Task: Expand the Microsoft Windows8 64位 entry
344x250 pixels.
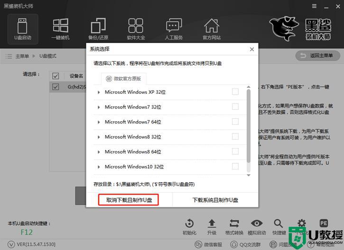Action: [99, 152]
